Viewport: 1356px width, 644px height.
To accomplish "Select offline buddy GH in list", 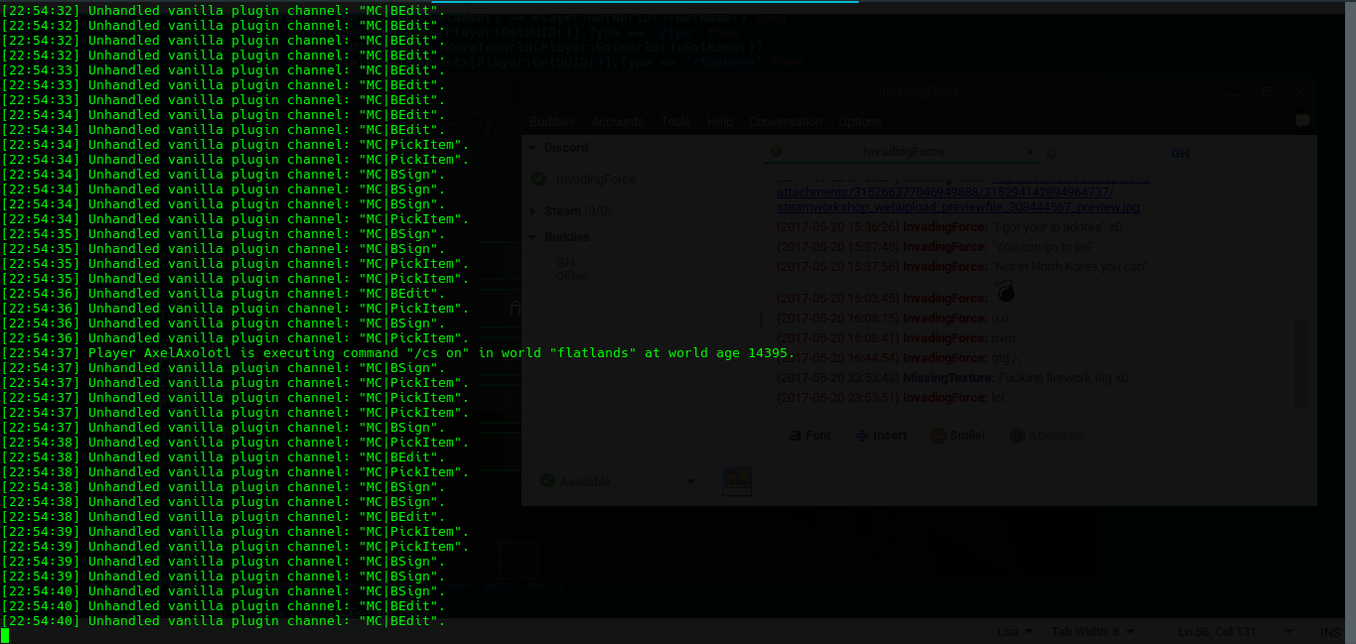I will click(572, 269).
